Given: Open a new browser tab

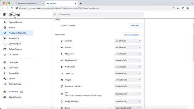Looking at the screenshot, I should 81,3.
